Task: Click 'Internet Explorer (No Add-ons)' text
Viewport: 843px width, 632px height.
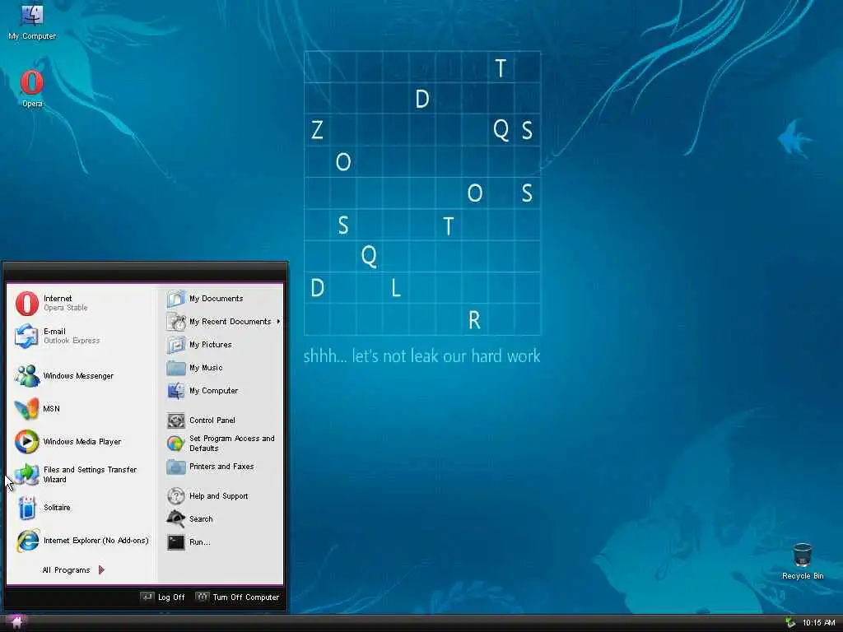Action: click(96, 541)
